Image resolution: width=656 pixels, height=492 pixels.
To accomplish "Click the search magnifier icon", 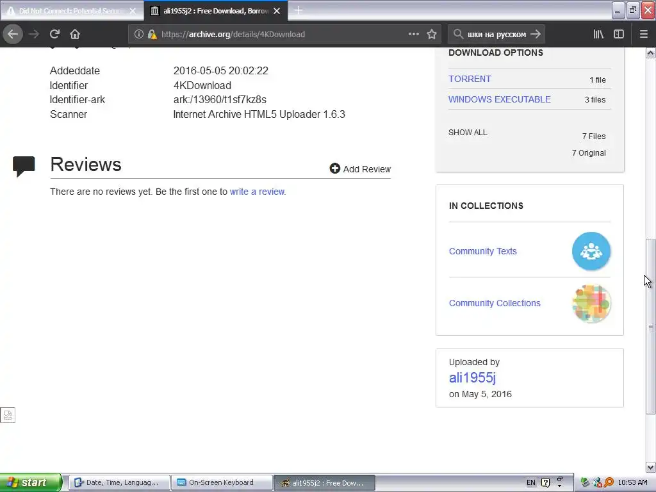I will coord(458,35).
